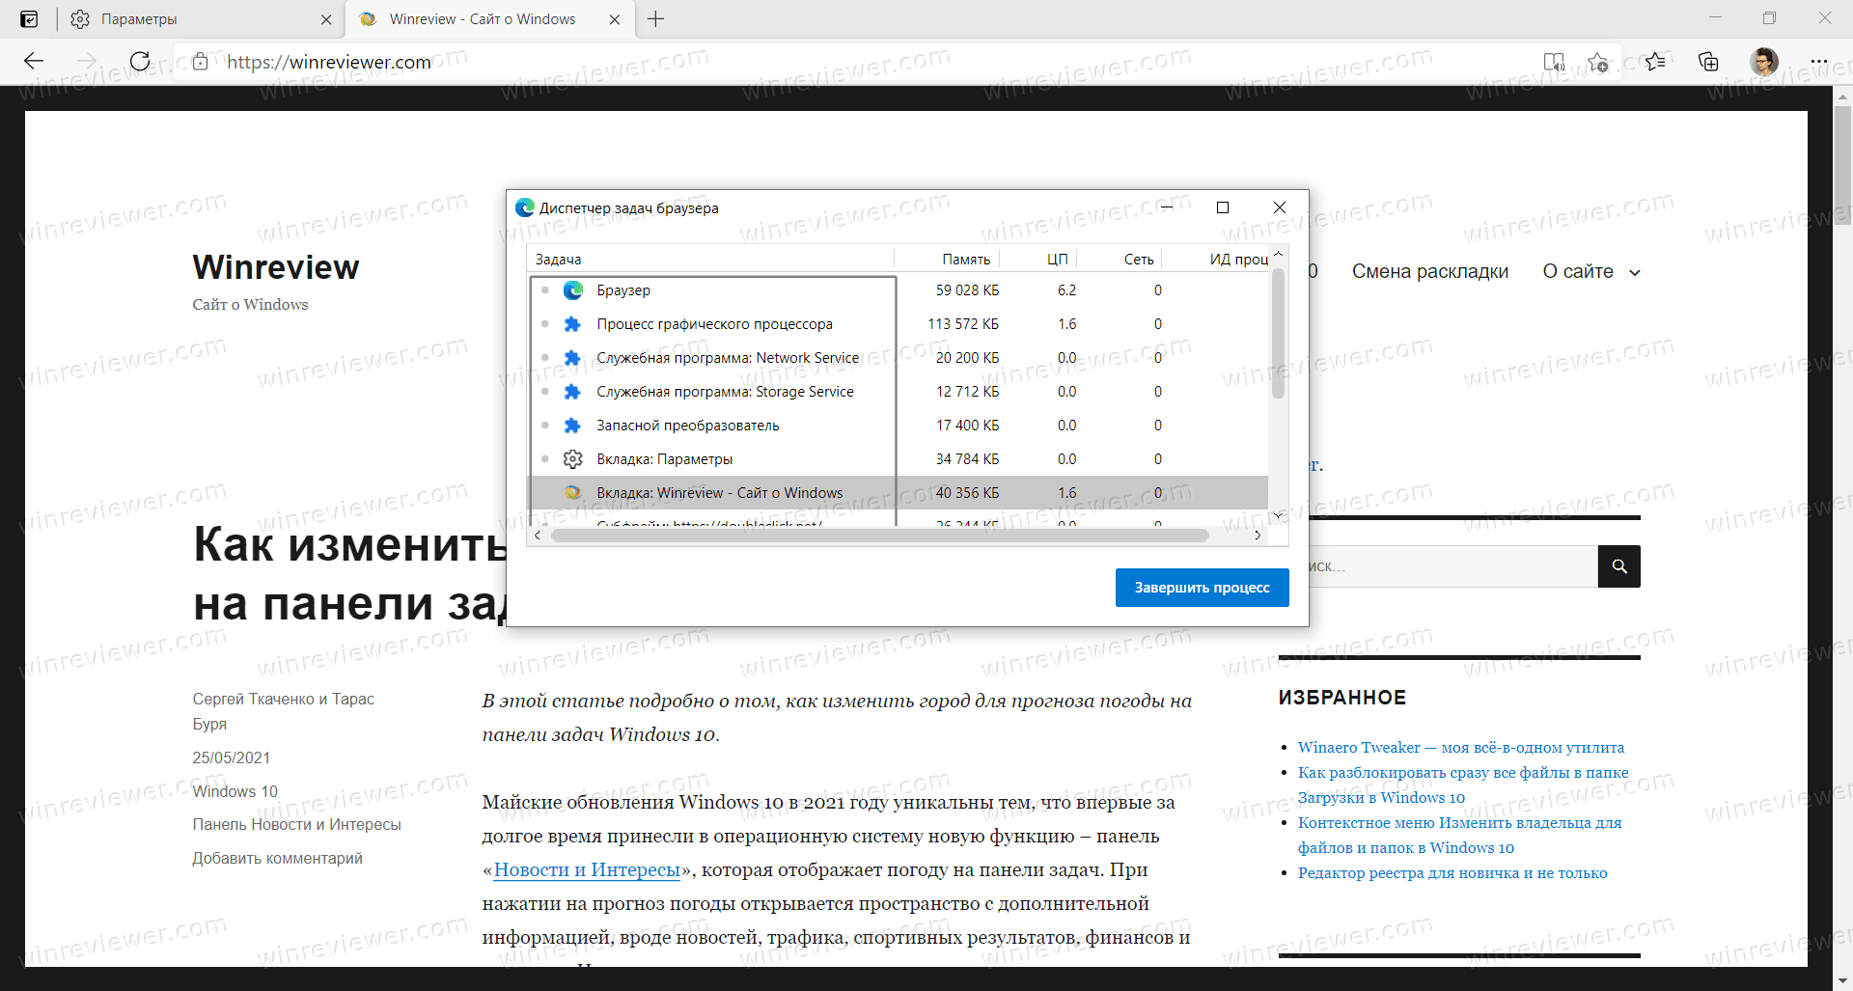Click the site search magnifier button
The image size is (1853, 991).
[1619, 566]
